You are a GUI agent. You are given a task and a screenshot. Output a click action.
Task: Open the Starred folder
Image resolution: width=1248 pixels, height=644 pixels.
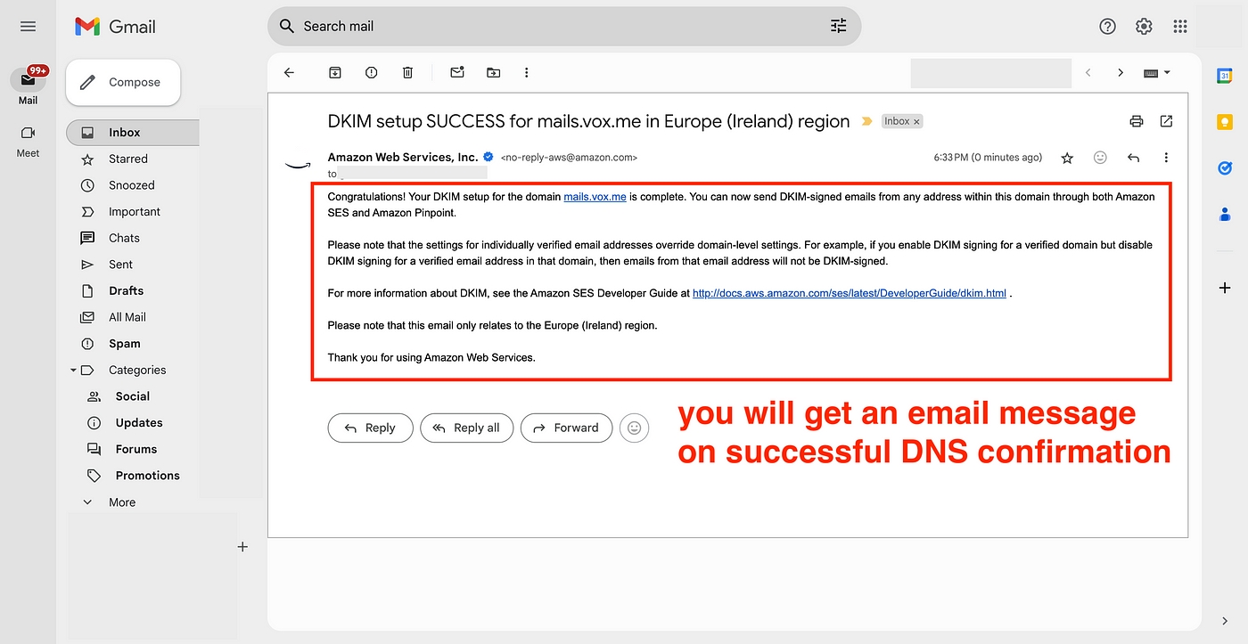[133, 159]
